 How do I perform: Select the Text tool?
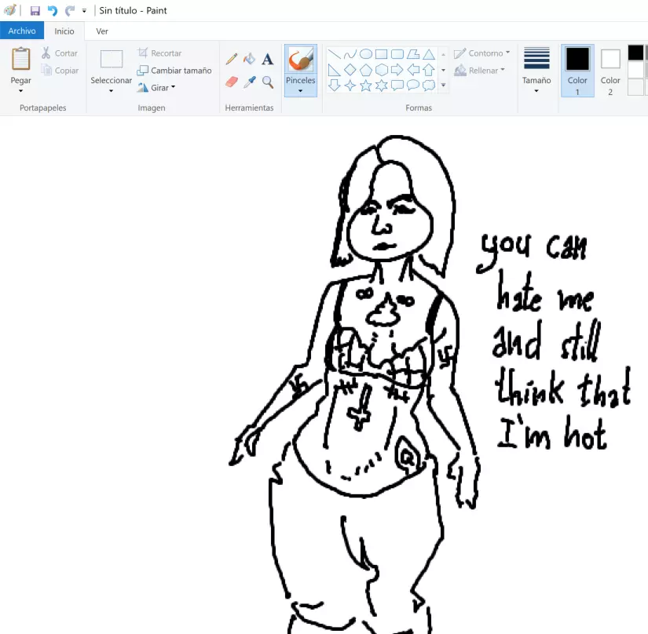267,59
